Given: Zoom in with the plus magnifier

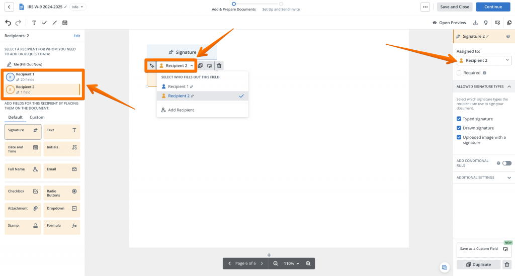Looking at the screenshot, I should [x=308, y=263].
